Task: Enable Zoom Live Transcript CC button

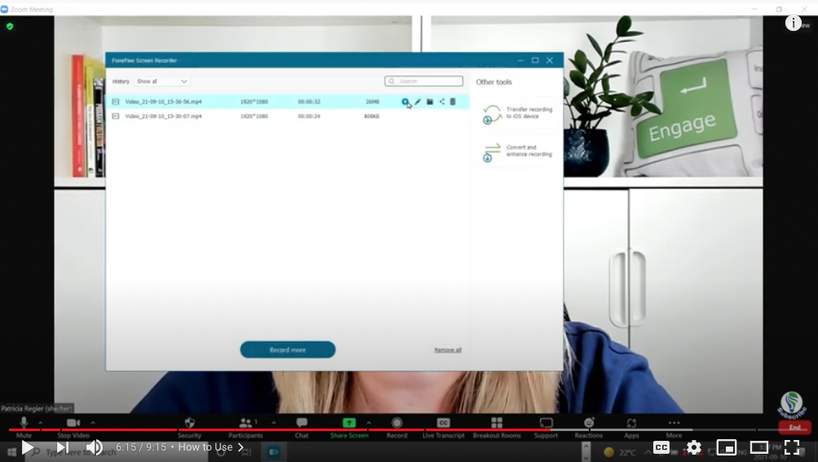Action: coord(444,426)
